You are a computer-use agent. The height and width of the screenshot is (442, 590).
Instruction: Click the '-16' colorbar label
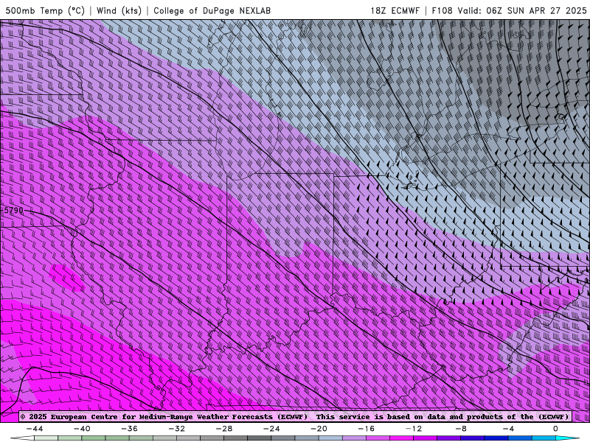[367, 429]
